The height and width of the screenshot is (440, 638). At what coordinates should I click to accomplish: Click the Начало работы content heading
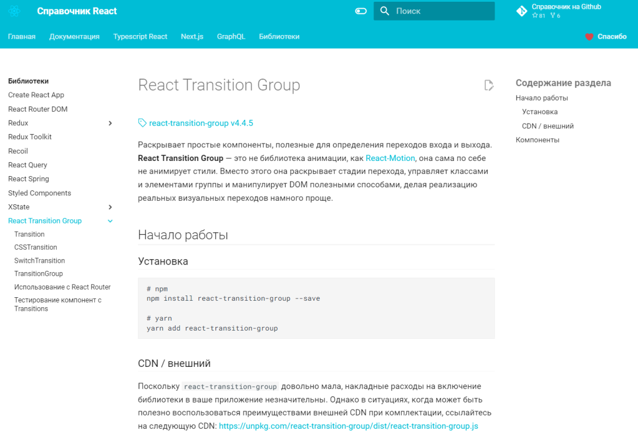point(183,235)
